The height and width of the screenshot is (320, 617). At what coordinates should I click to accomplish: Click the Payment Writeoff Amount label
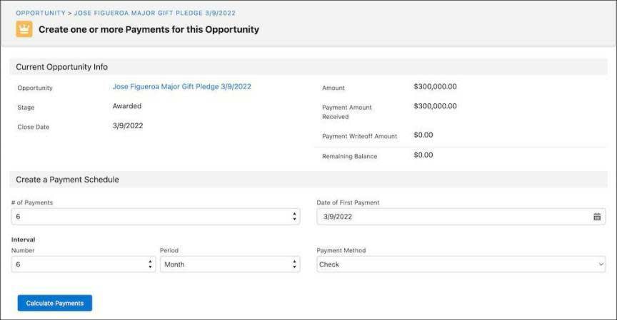pyautogui.click(x=360, y=136)
